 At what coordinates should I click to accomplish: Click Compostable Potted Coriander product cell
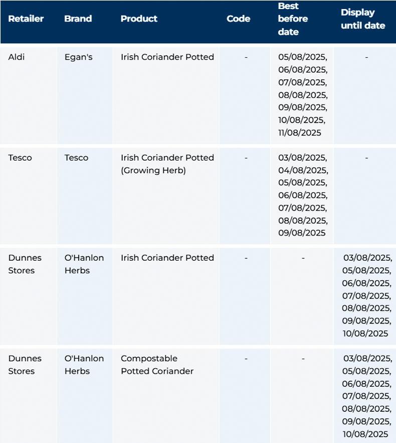coord(157,365)
